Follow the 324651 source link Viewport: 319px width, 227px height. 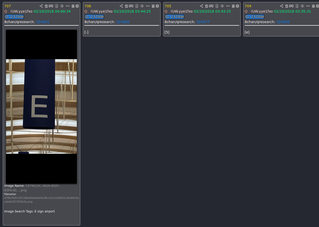tap(42, 22)
